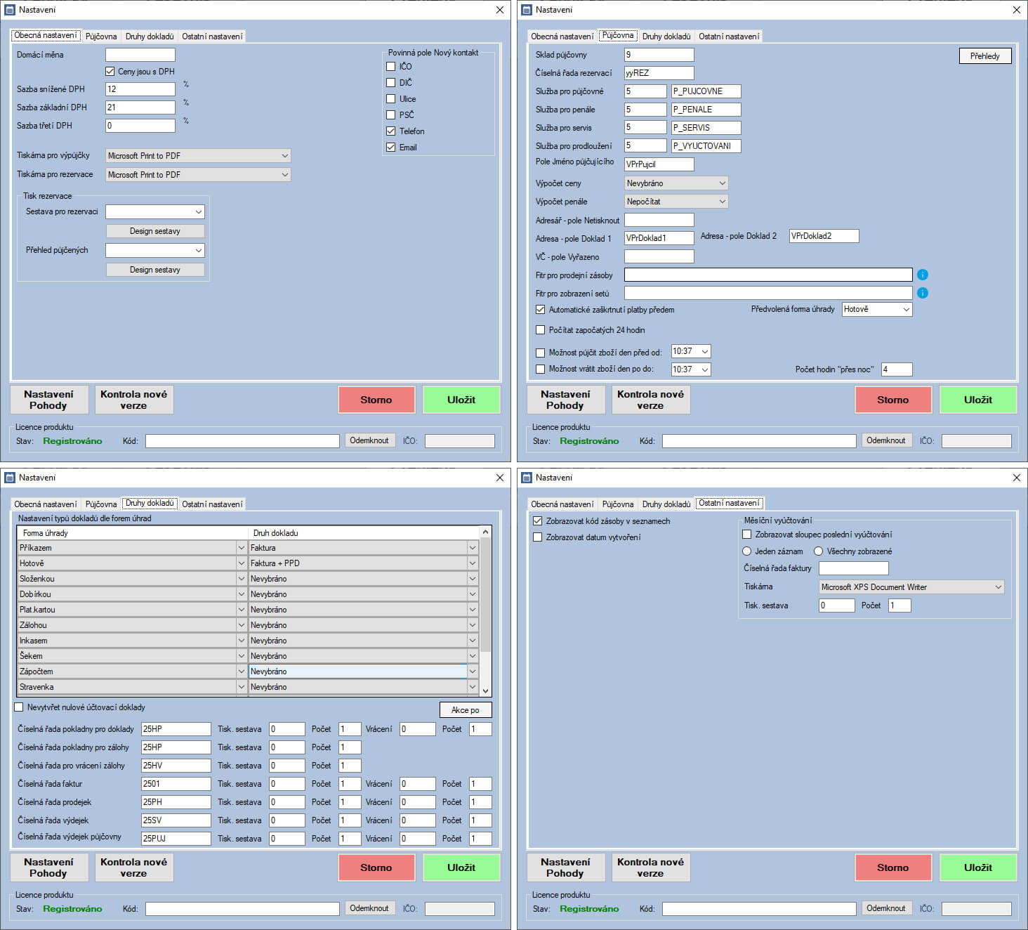Select the Všechny zobrazené radio button
The height and width of the screenshot is (930, 1028).
[x=818, y=551]
